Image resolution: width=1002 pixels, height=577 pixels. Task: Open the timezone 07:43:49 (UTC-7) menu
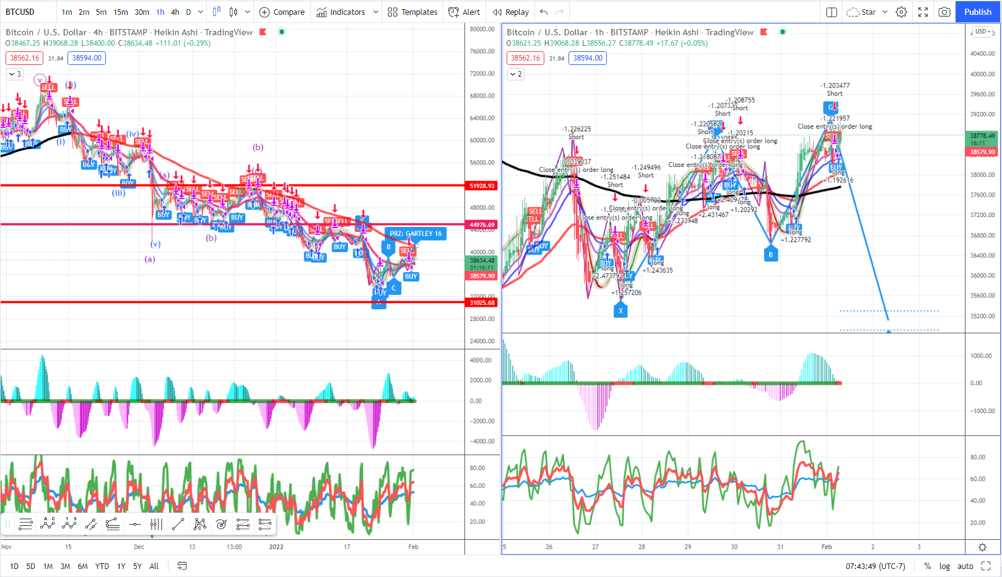(875, 566)
